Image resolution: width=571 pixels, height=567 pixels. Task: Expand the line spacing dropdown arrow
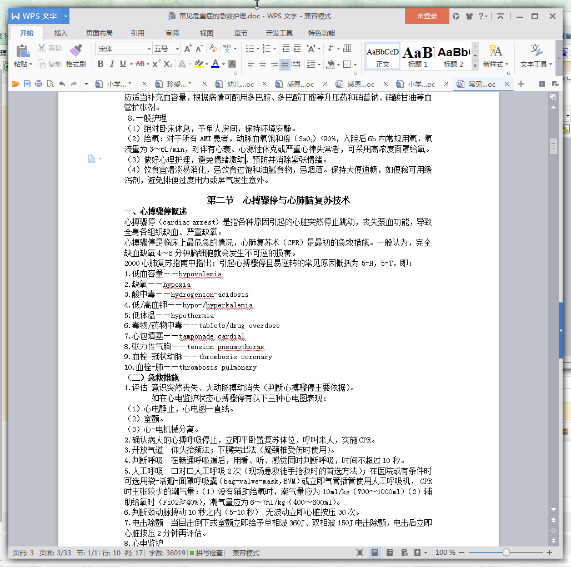coord(319,65)
